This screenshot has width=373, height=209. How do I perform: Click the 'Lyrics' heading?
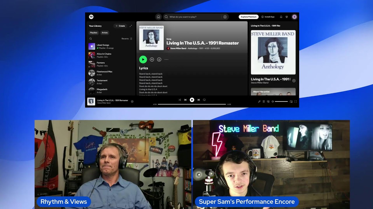tap(144, 68)
